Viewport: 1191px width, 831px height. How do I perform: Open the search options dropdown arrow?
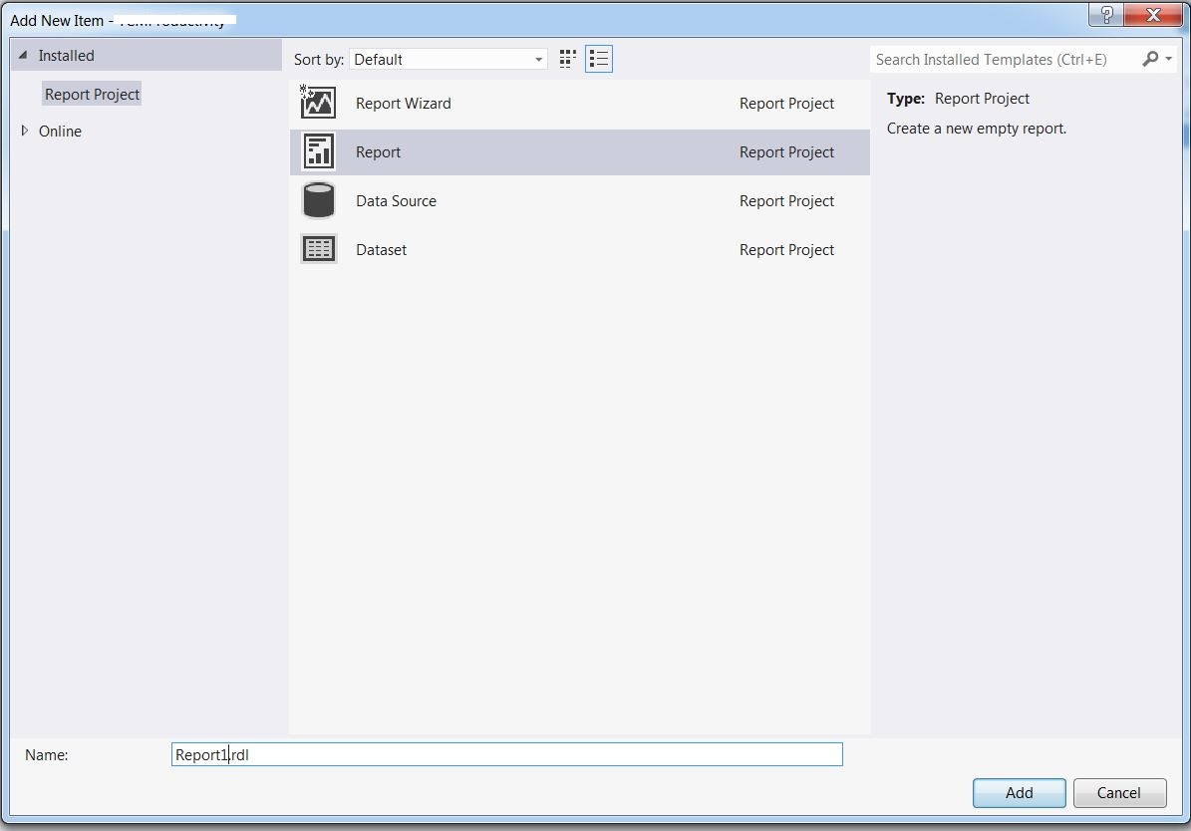[x=1168, y=60]
